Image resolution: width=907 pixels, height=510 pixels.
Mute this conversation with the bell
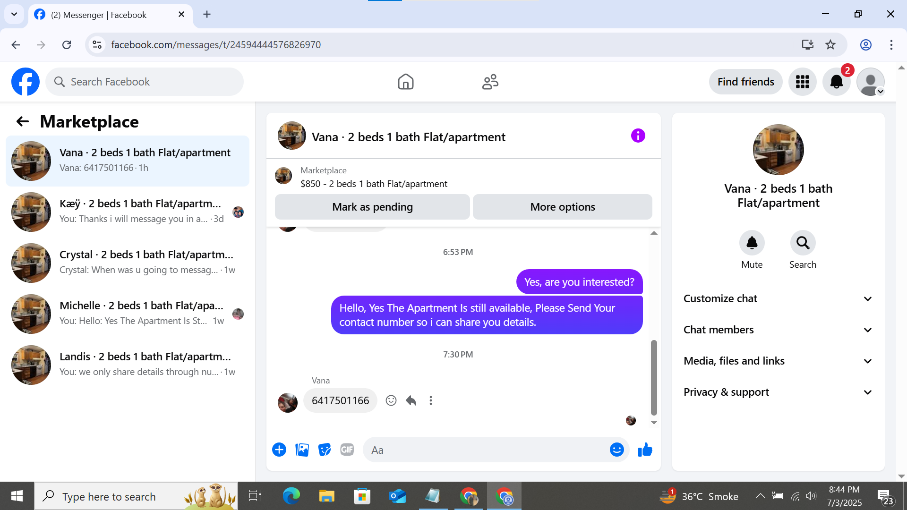click(x=752, y=243)
